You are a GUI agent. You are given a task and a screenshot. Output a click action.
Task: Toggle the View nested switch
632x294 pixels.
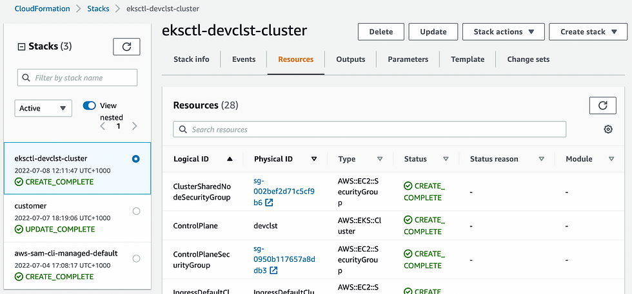(89, 106)
